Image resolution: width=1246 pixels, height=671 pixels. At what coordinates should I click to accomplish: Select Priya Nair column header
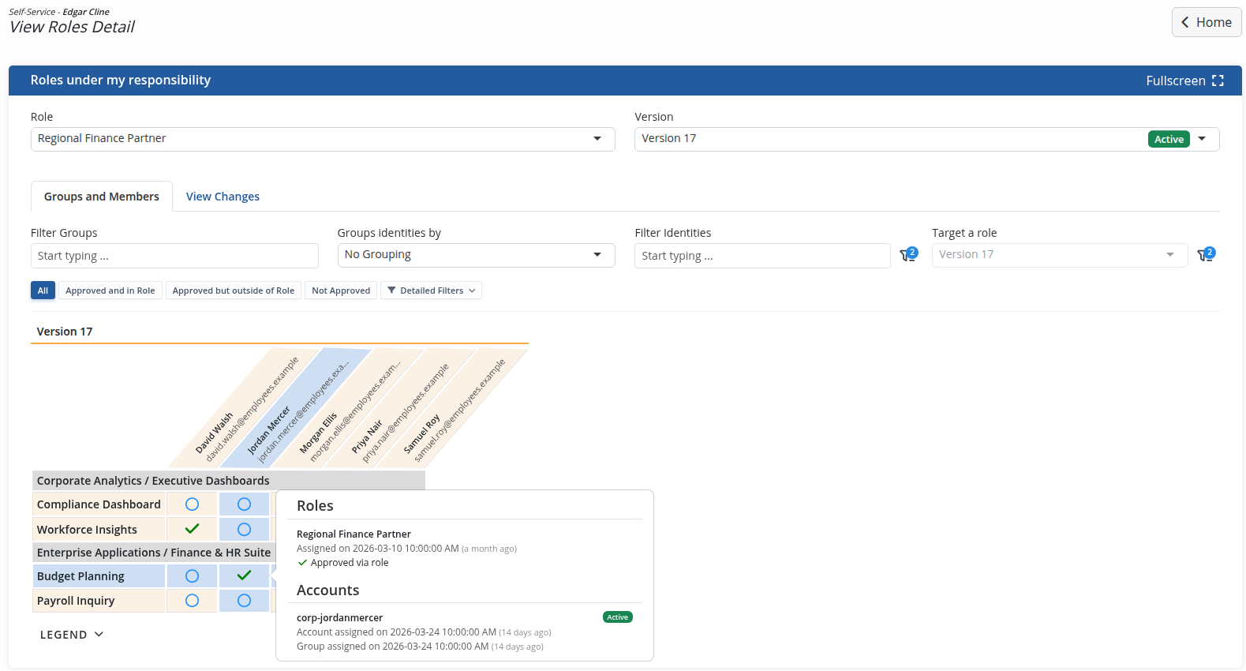point(399,409)
